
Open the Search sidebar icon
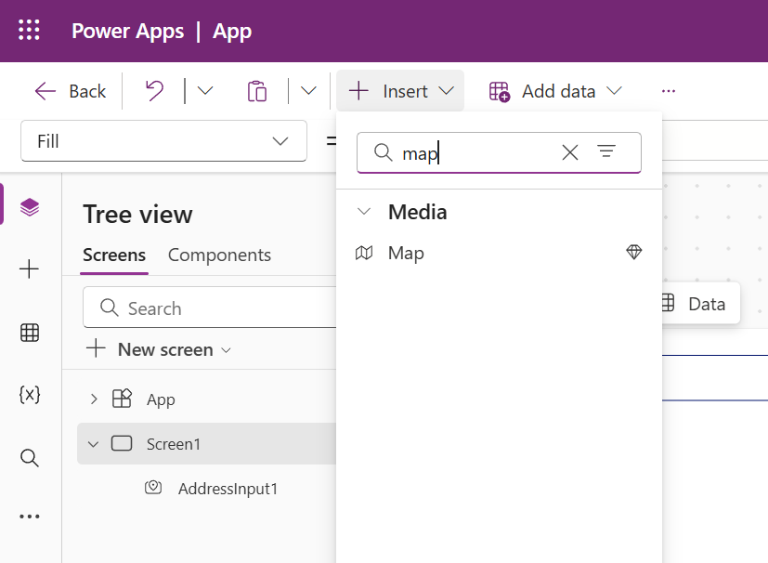(30, 458)
